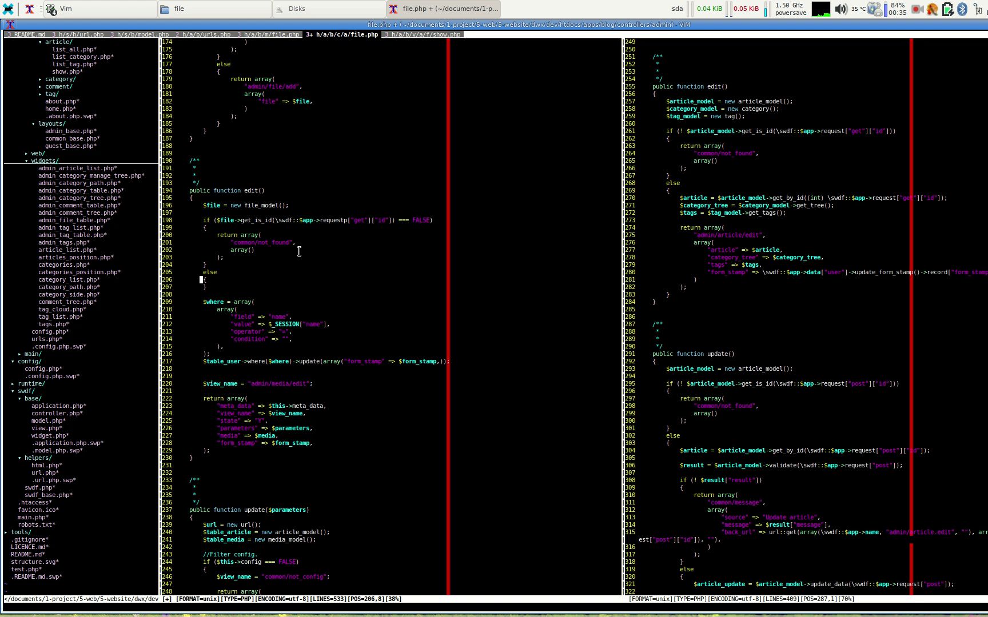Open favicon.ico* in the file tree
The width and height of the screenshot is (988, 617).
coord(38,510)
